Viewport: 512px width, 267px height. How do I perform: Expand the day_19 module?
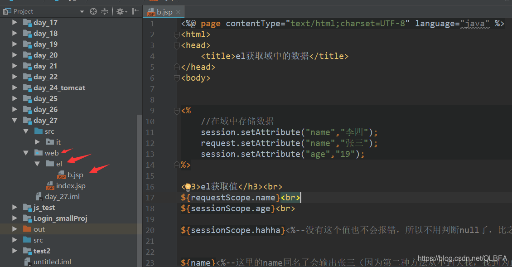14,44
